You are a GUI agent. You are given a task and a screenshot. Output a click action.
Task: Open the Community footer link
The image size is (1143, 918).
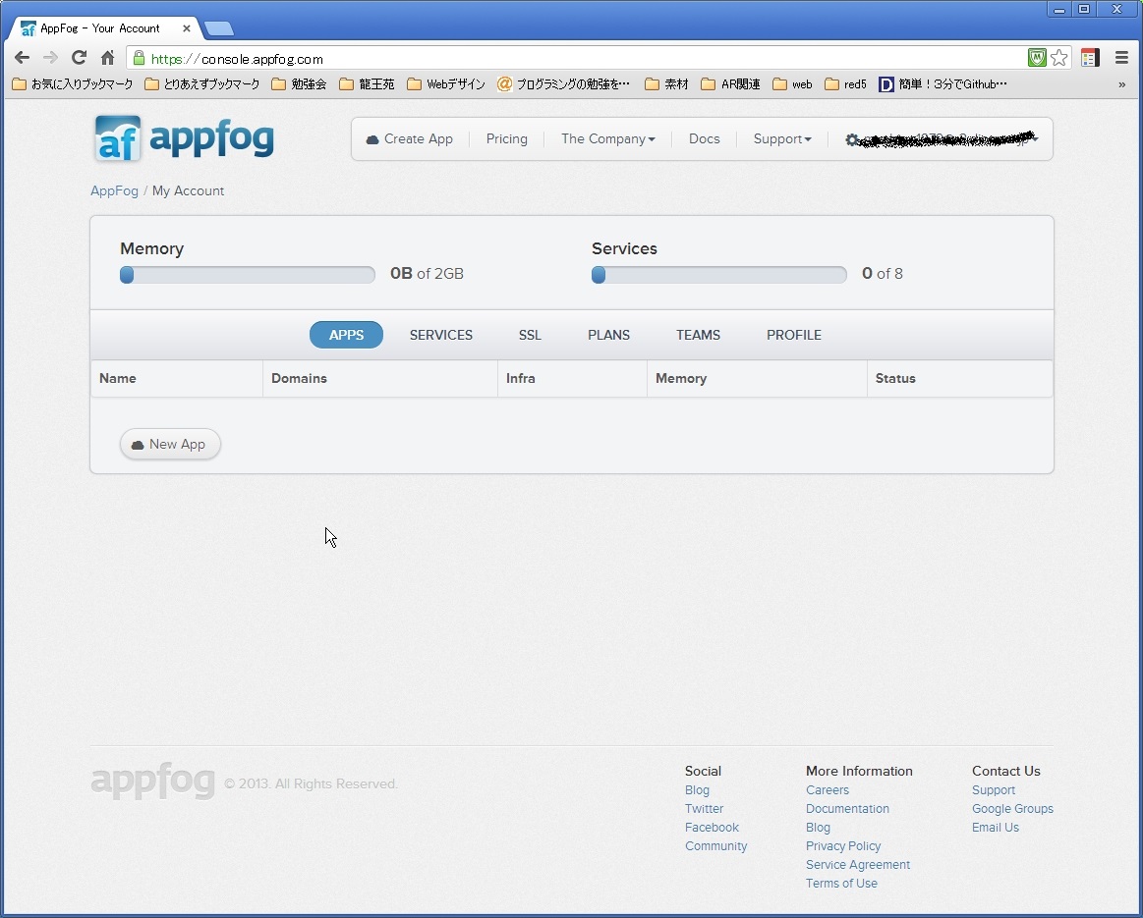[715, 846]
